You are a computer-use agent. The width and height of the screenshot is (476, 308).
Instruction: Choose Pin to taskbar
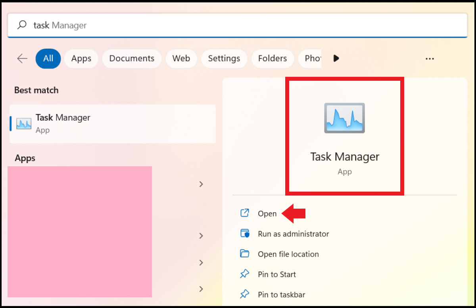click(282, 295)
